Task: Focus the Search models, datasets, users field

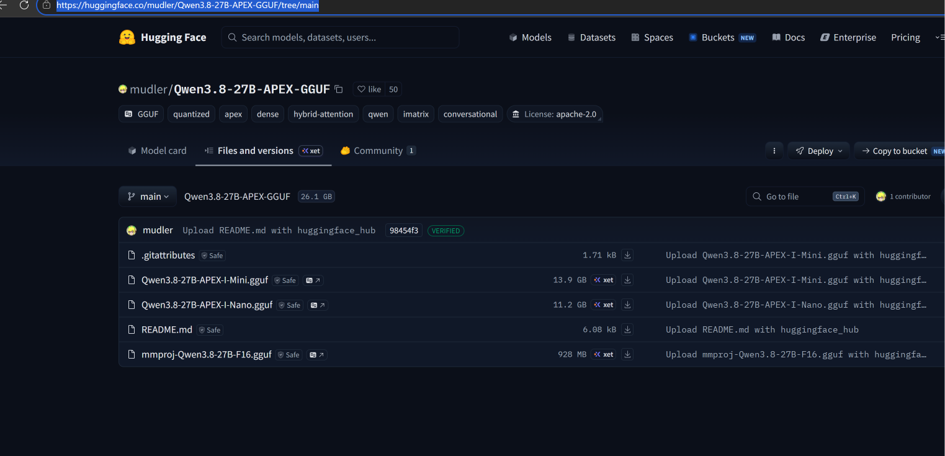Action: pos(340,37)
